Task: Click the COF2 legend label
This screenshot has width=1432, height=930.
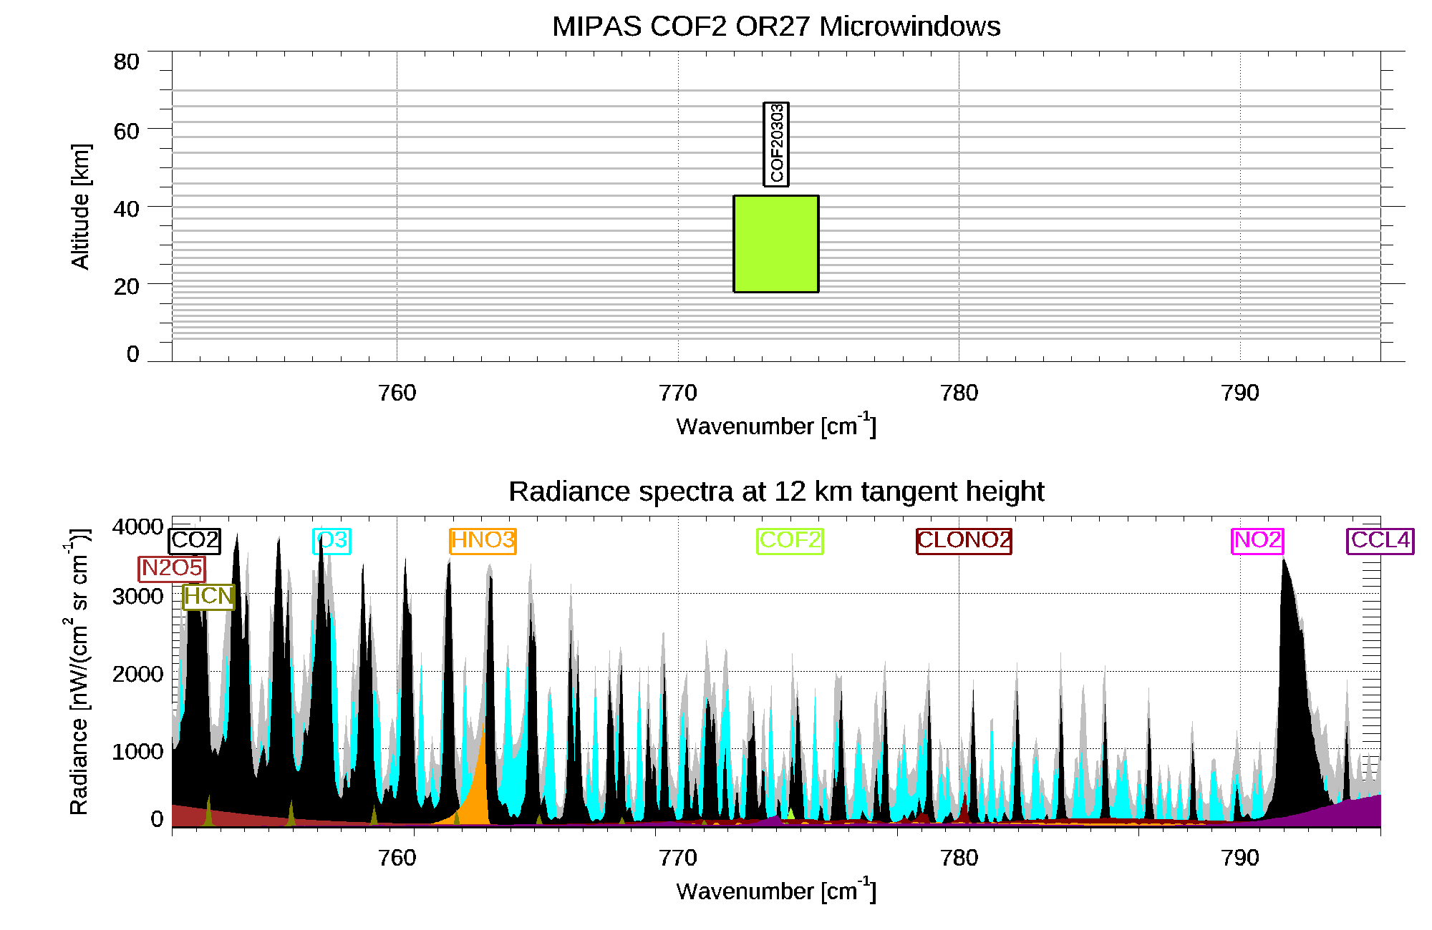Action: click(x=790, y=540)
